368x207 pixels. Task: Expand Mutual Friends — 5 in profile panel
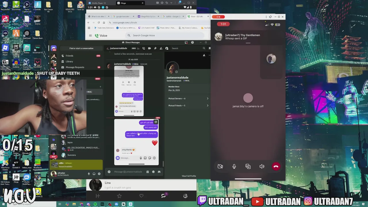(x=188, y=106)
